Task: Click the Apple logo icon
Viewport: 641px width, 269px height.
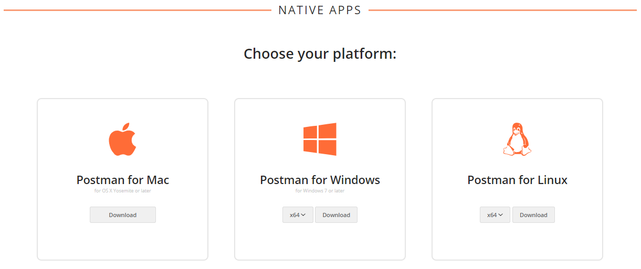Action: pos(122,139)
